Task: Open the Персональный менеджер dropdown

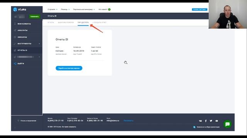Action: pyautogui.click(x=84, y=9)
